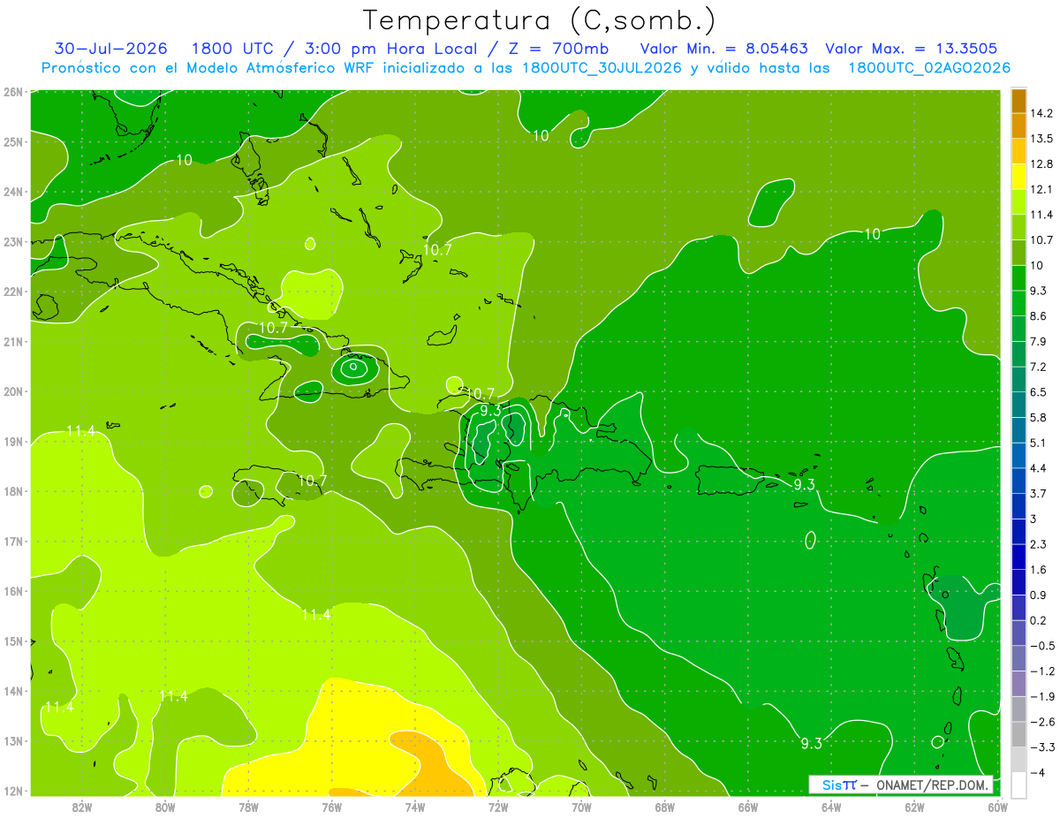The width and height of the screenshot is (1060, 819).
Task: Click the '66W' longitude axis label
Action: pos(748,807)
